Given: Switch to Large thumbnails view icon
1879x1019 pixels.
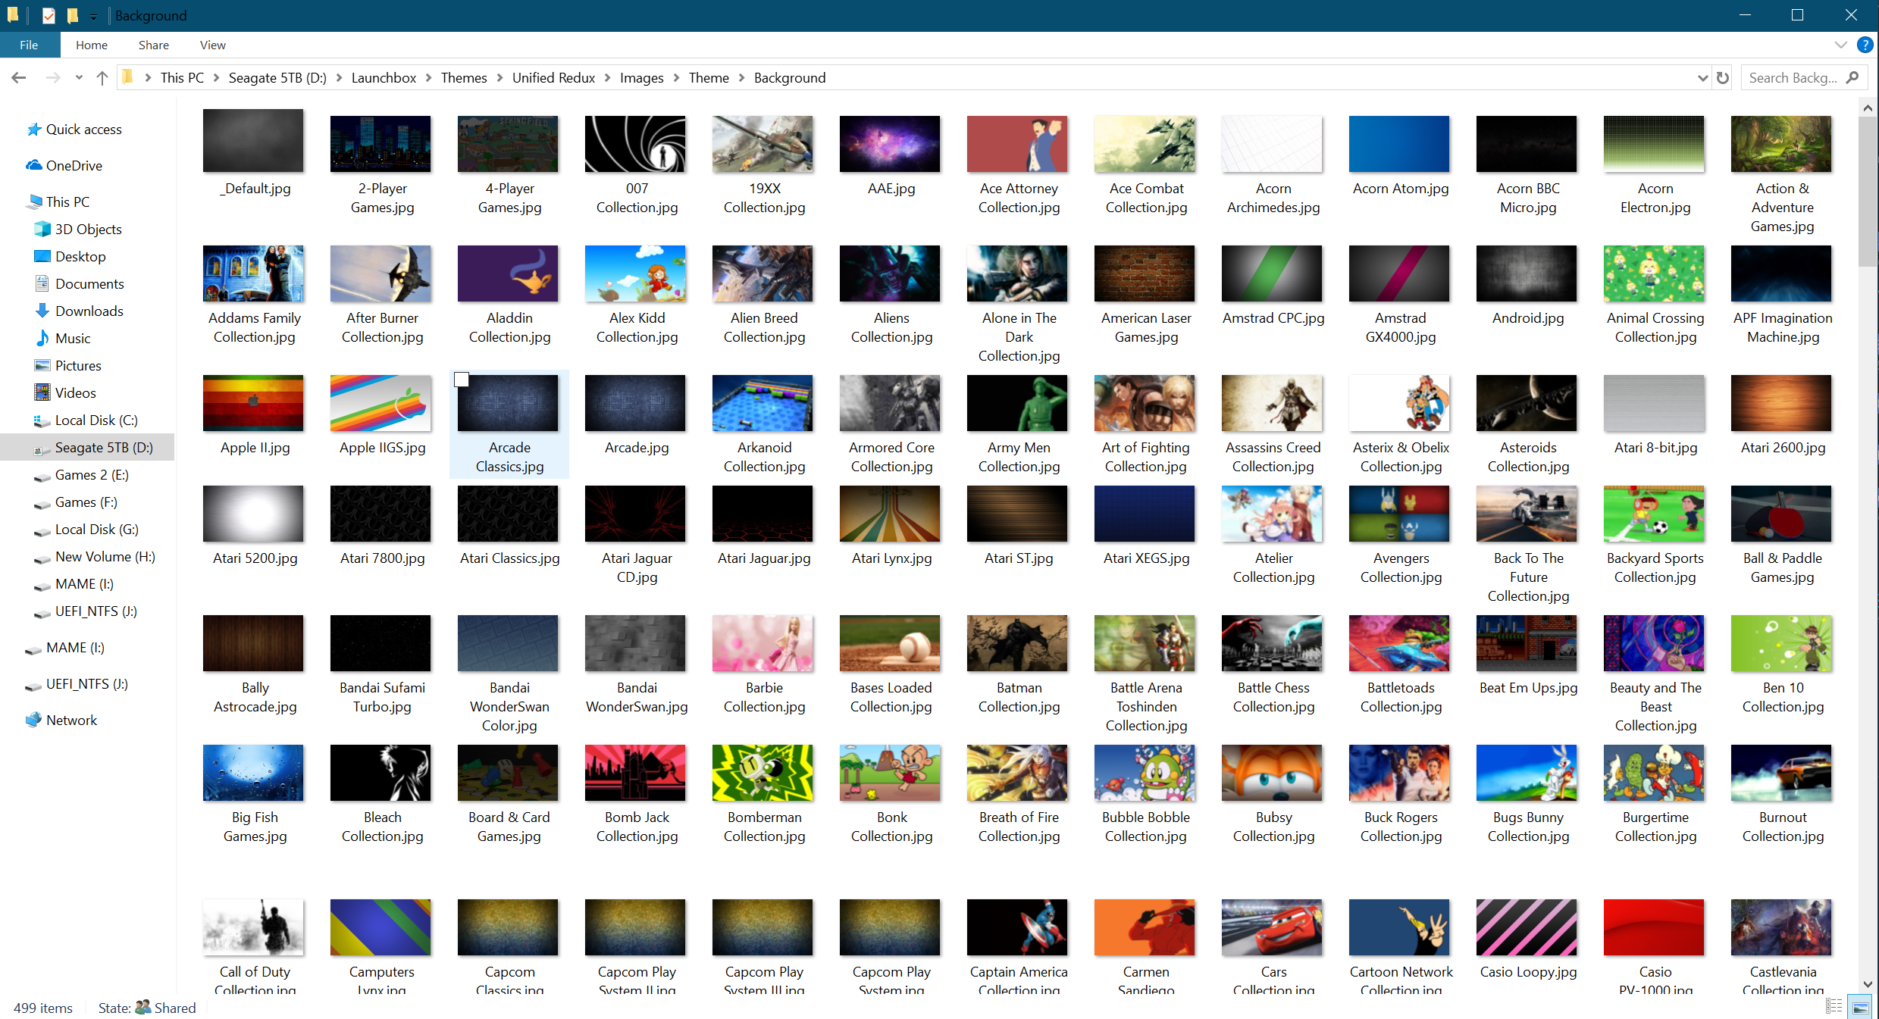Looking at the screenshot, I should pyautogui.click(x=1860, y=1007).
